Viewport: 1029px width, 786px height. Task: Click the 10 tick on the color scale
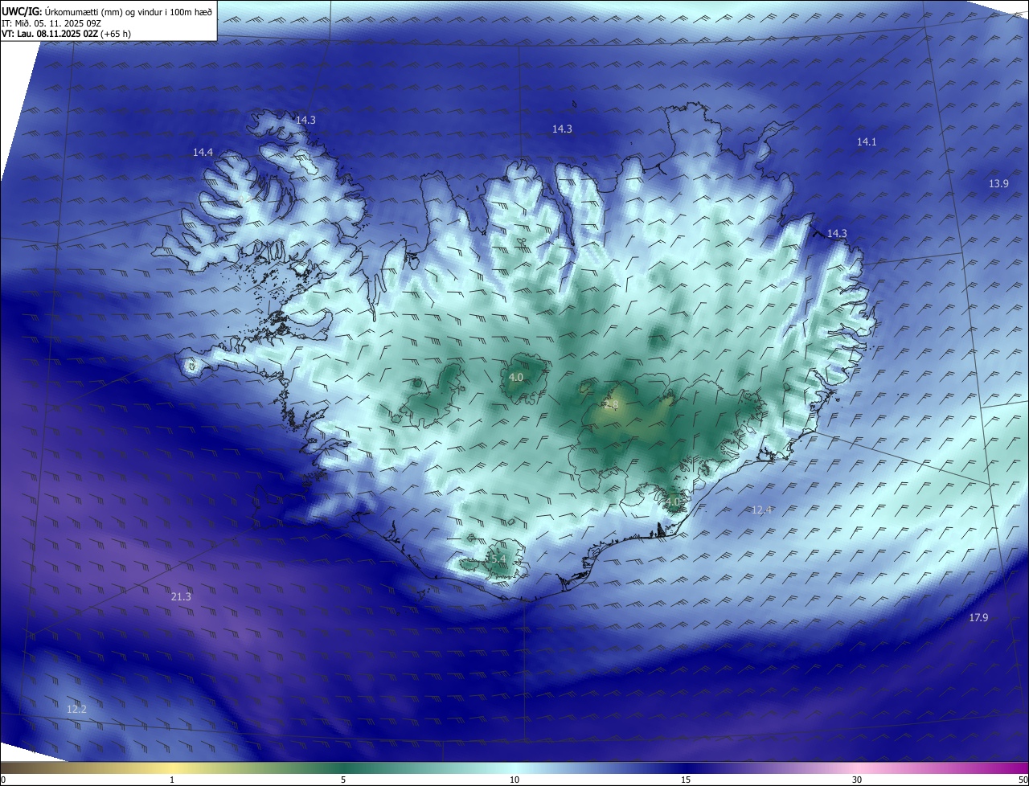(514, 780)
